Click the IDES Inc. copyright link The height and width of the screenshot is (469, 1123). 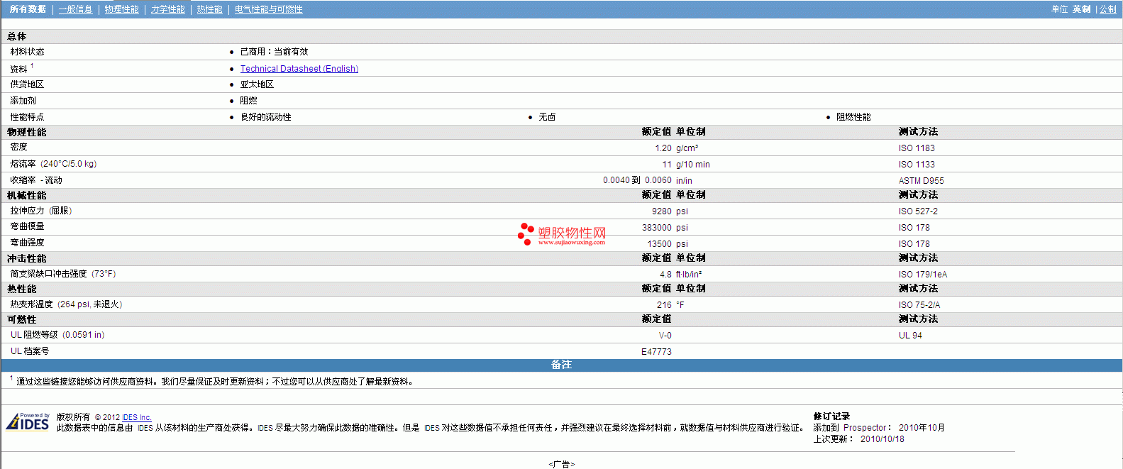coord(136,417)
